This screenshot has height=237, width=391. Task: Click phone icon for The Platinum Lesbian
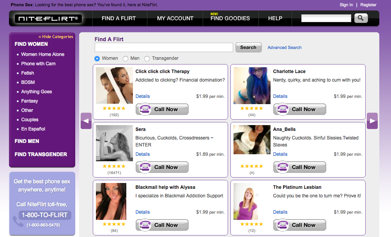click(x=283, y=225)
